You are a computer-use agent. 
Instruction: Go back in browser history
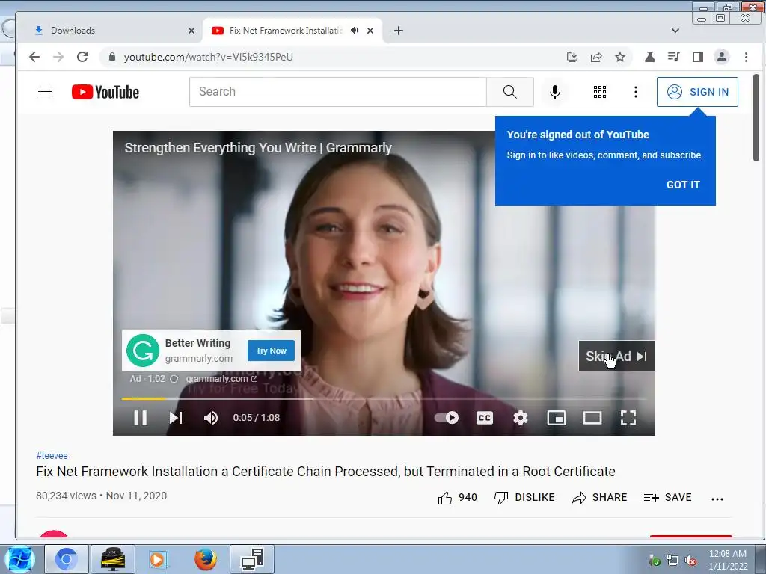(x=34, y=57)
